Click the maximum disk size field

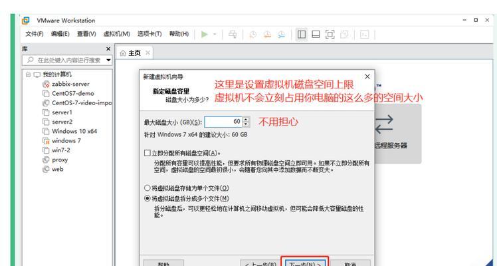point(223,122)
